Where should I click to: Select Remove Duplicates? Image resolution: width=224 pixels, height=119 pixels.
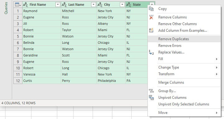tap(184, 39)
